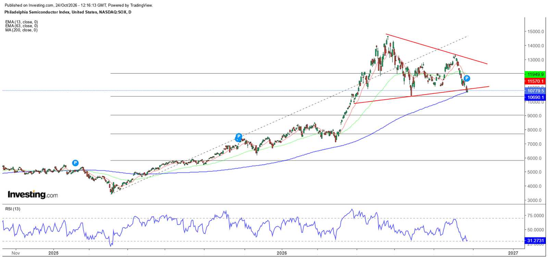Click the 15000.0 price axis label
This screenshot has height=258, width=548.
[536, 32]
